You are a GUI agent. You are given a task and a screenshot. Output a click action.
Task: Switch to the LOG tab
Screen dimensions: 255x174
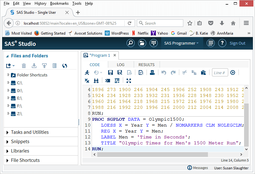point(121,65)
